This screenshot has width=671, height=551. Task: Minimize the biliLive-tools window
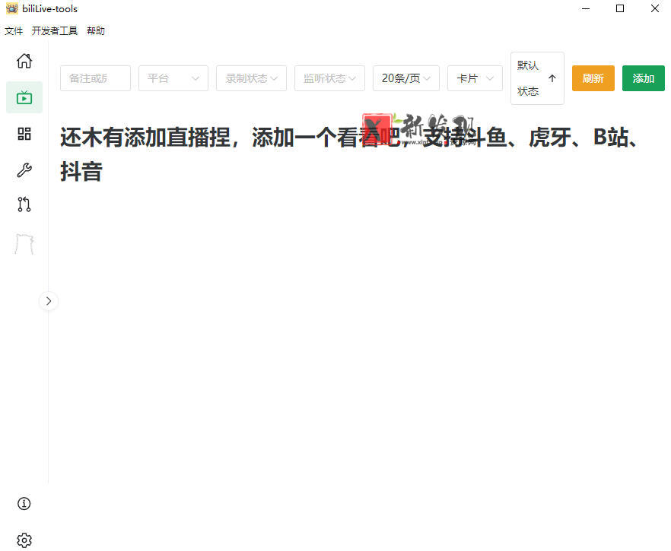point(586,8)
